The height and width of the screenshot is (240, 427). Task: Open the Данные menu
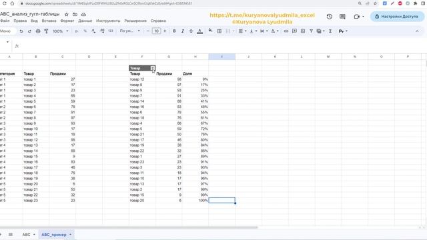click(85, 21)
